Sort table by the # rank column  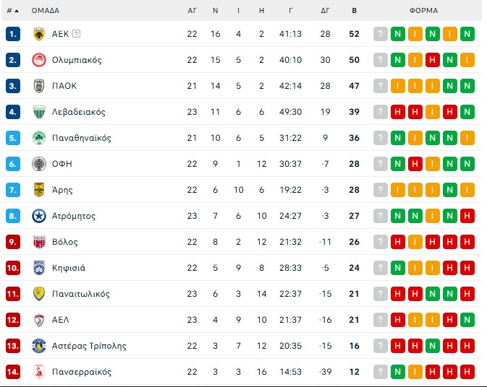pyautogui.click(x=12, y=11)
